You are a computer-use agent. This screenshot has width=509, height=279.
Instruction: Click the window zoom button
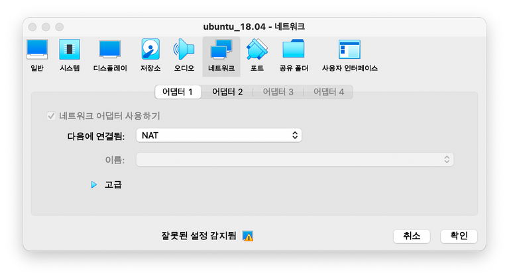coord(60,27)
